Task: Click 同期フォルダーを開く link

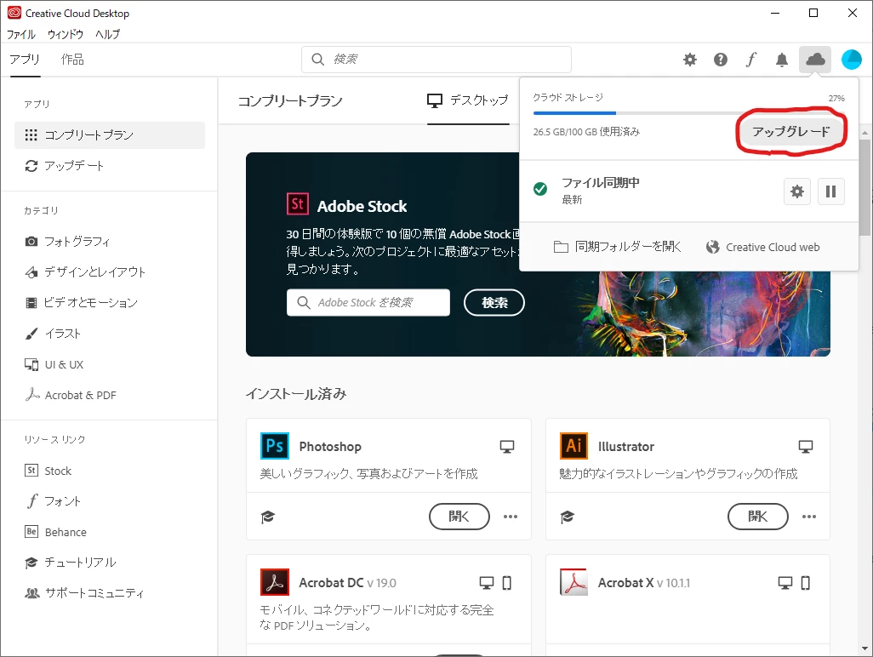Action: pos(618,247)
